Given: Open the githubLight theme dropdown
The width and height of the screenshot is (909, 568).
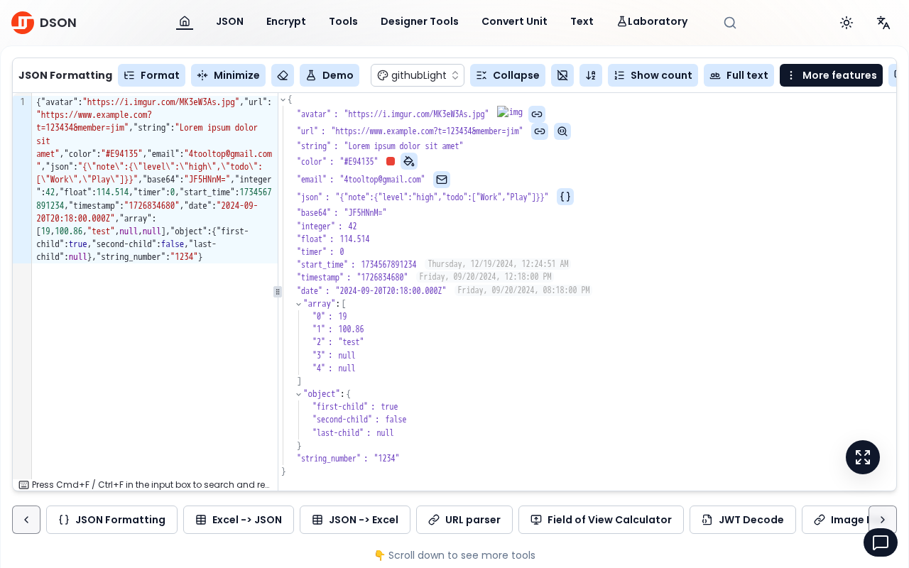Looking at the screenshot, I should coord(418,75).
